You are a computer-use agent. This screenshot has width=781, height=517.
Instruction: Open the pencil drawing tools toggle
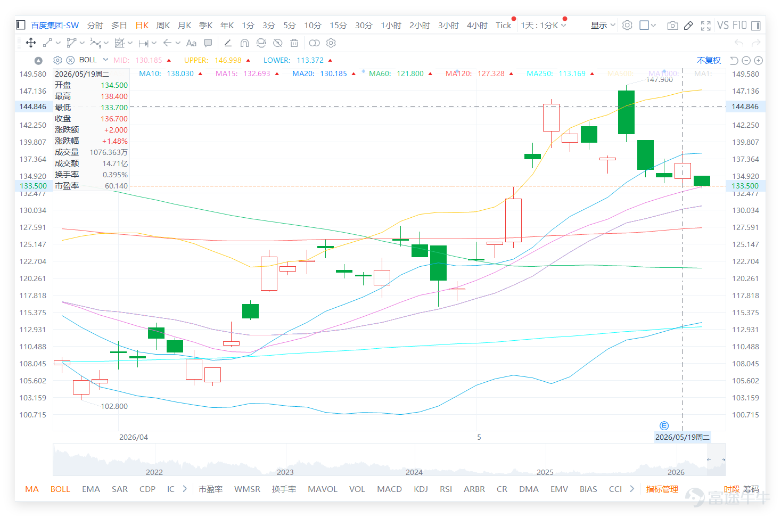pos(688,26)
